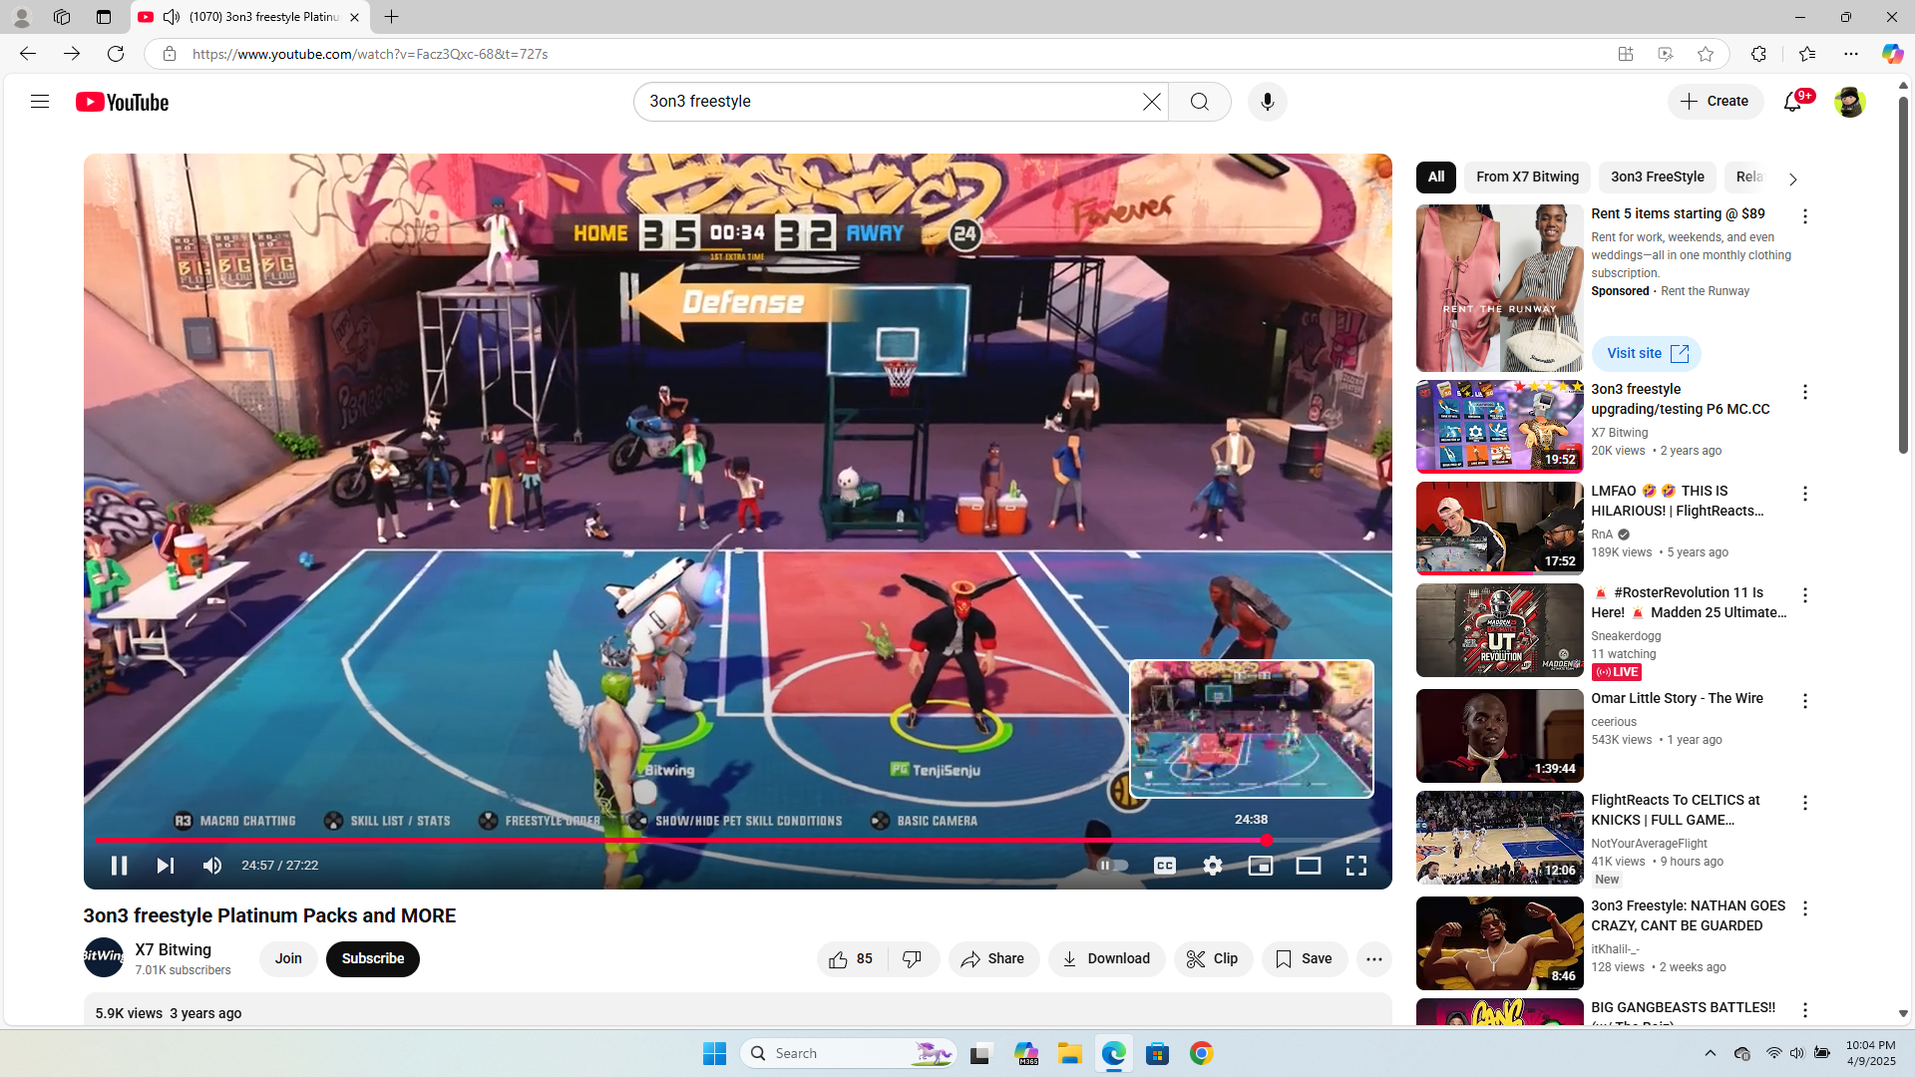The height and width of the screenshot is (1077, 1915).
Task: Open player settings gear
Action: click(1212, 866)
